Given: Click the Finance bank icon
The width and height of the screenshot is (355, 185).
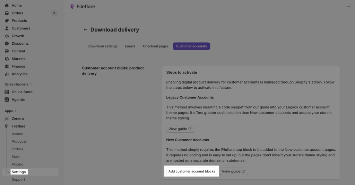Looking at the screenshot, I should tap(7, 66).
